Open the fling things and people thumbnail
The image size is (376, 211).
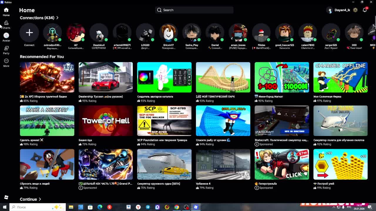coord(47,164)
